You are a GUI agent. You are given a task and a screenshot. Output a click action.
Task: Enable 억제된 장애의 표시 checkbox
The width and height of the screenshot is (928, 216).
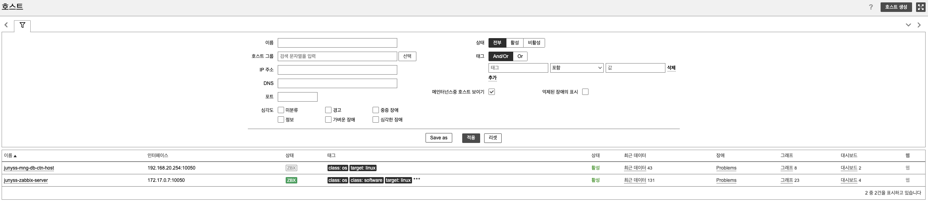pyautogui.click(x=585, y=92)
